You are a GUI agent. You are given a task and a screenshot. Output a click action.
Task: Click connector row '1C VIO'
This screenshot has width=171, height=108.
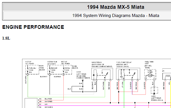click(43, 104)
